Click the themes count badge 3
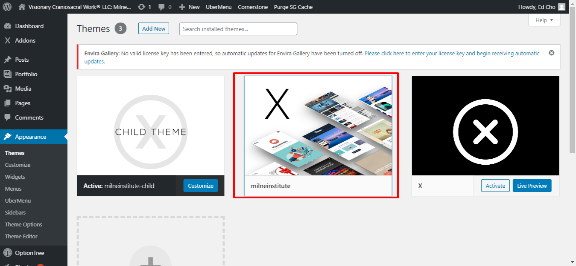576x266 pixels. click(120, 29)
